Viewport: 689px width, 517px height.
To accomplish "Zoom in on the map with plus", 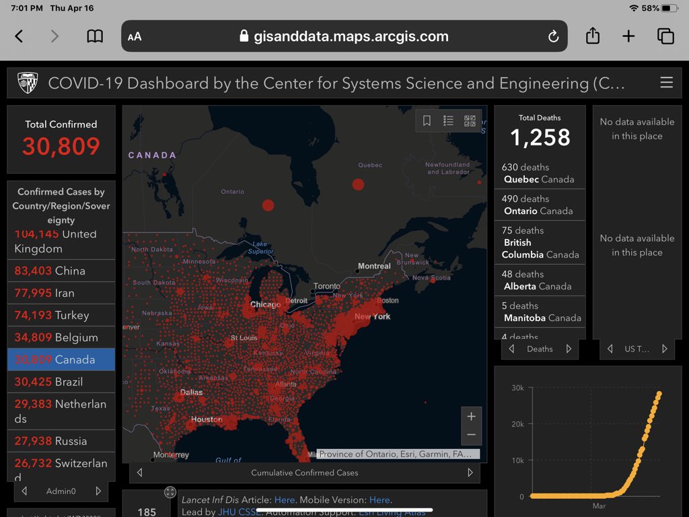I will tap(471, 416).
